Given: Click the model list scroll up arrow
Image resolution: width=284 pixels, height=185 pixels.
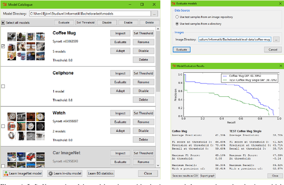Looking at the screenshot, I should point(158,29).
